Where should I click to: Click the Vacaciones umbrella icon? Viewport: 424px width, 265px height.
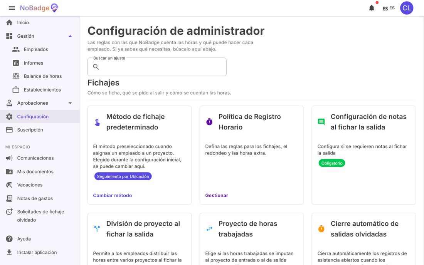[9, 185]
